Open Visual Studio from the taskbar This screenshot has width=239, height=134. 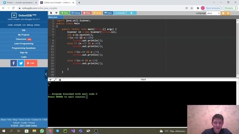click(x=73, y=131)
